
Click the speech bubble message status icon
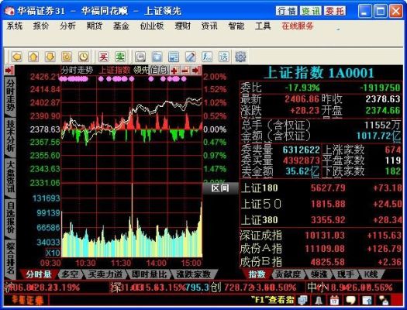click(x=350, y=300)
